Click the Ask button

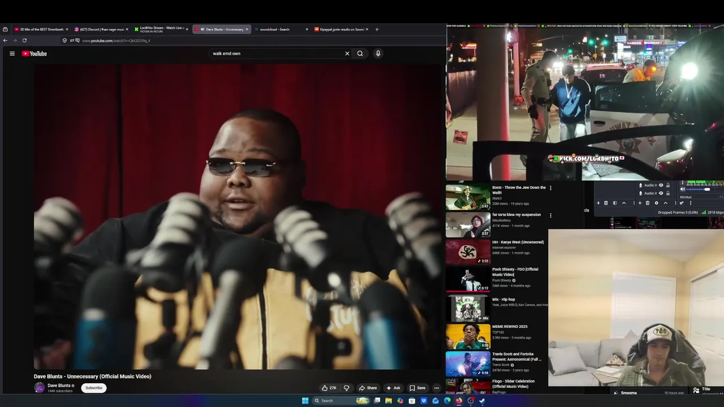tap(393, 388)
